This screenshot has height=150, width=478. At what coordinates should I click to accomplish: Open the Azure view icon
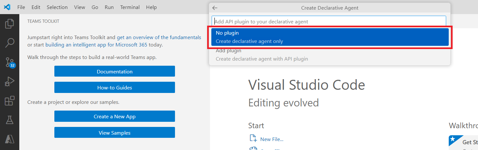coord(10,139)
